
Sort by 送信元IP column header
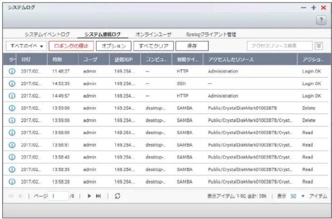click(x=125, y=59)
